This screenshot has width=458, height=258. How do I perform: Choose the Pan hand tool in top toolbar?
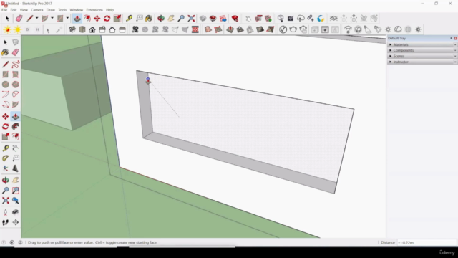click(x=171, y=19)
